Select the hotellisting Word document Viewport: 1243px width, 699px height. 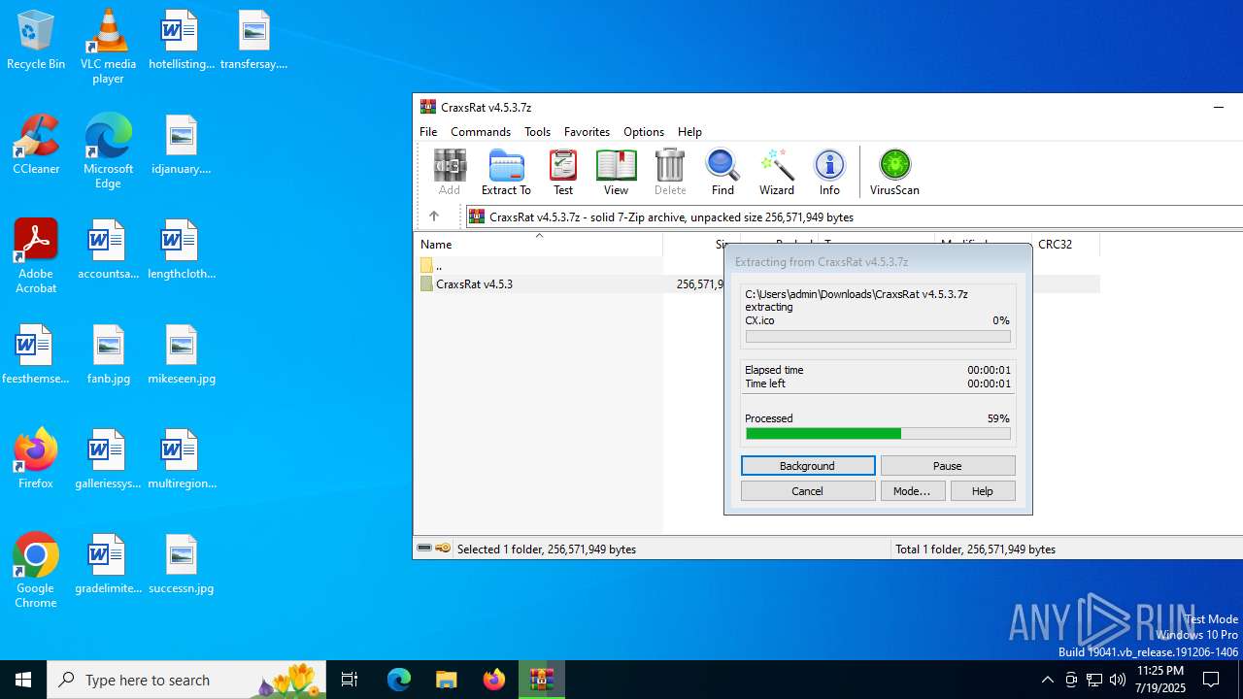181,40
